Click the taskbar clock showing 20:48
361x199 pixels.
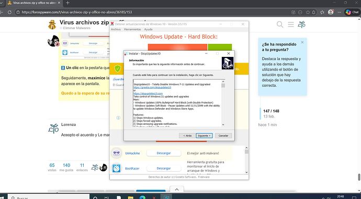click(340, 197)
